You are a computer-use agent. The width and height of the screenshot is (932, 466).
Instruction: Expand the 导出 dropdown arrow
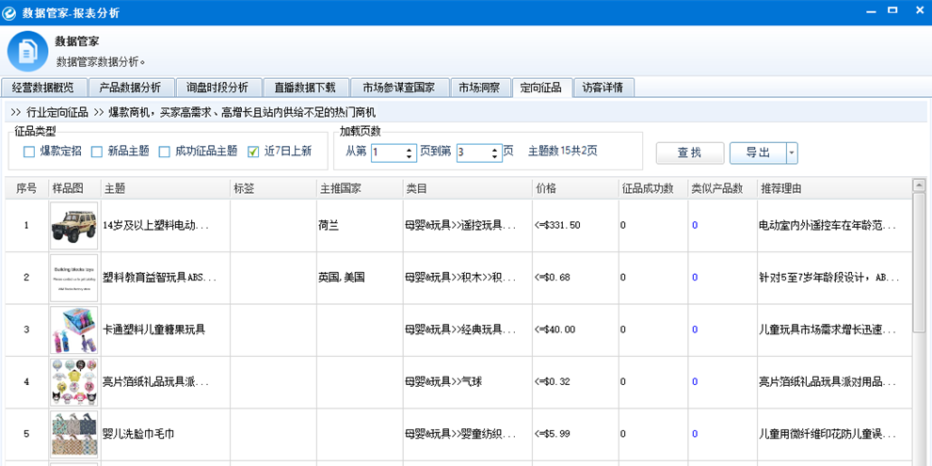coord(792,153)
